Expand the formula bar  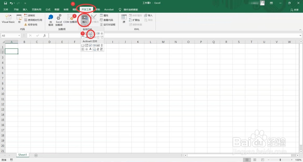[x=301, y=35]
